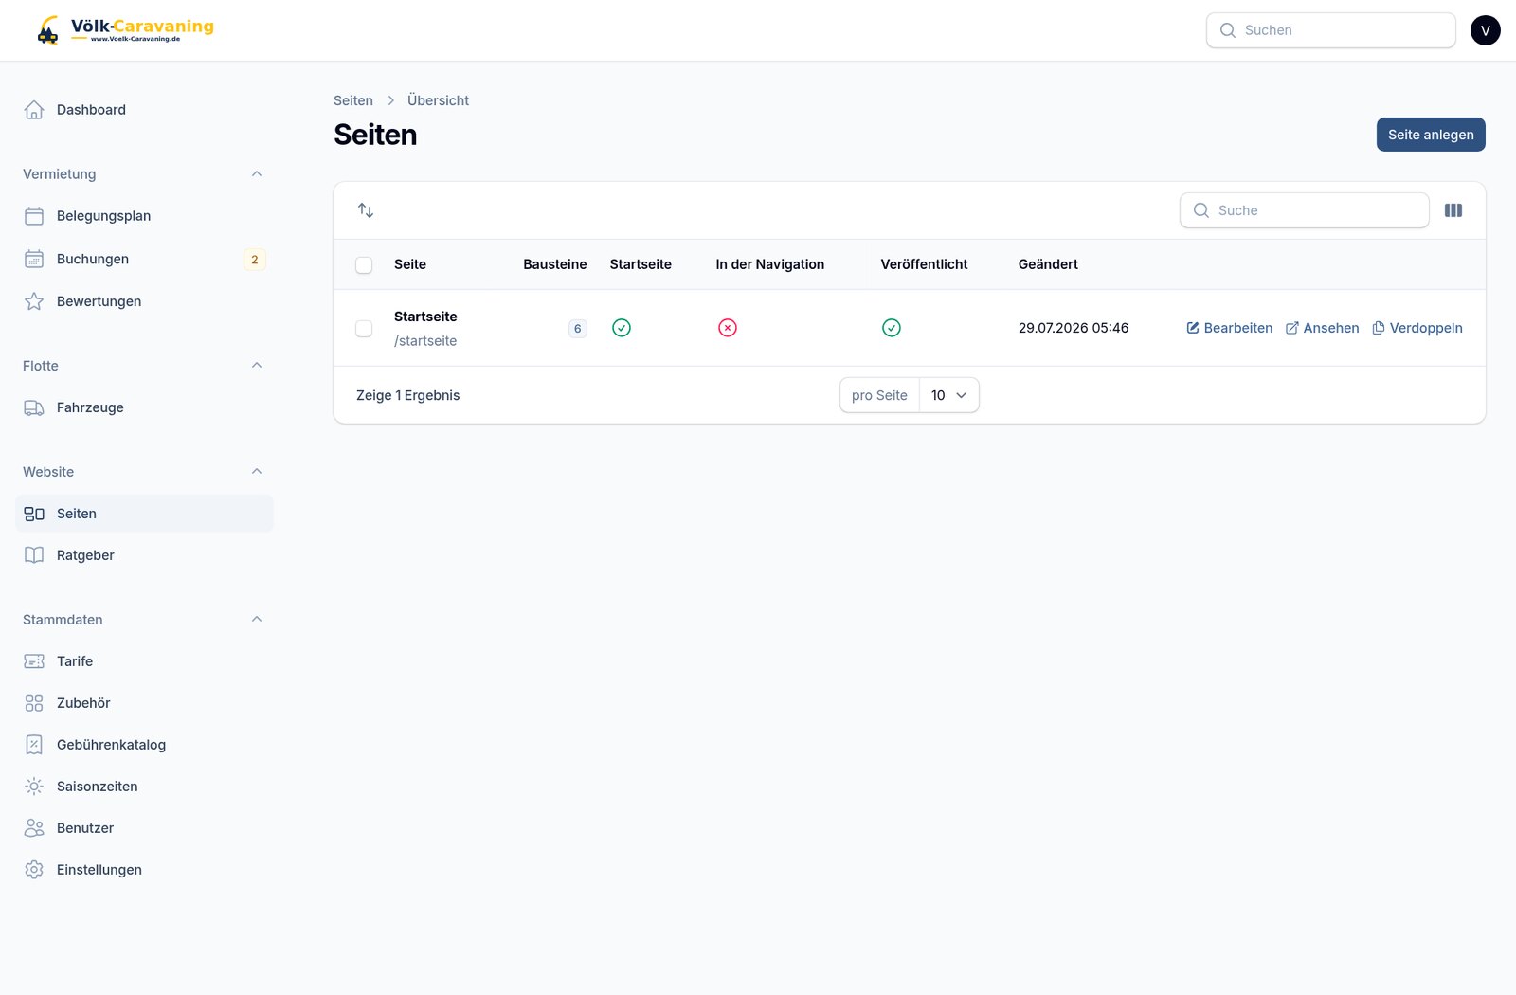Click the Veröffentlicht column header
This screenshot has width=1516, height=995.
pyautogui.click(x=924, y=264)
